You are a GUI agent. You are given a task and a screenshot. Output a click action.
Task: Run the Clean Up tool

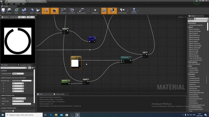click(x=38, y=11)
